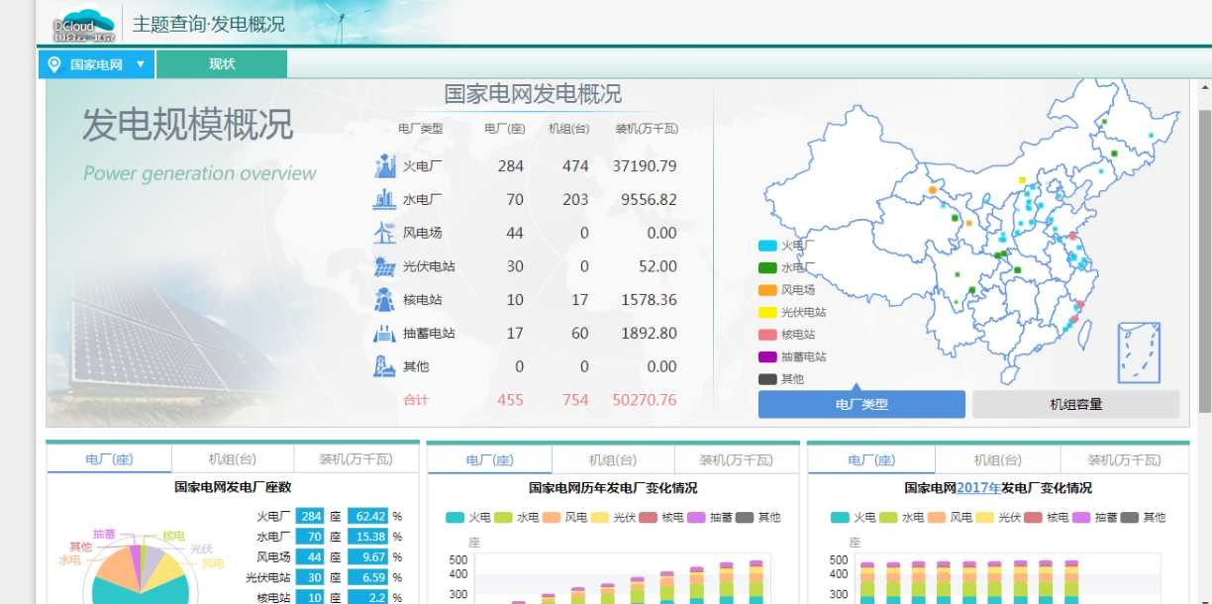Switch to the 现状 tab
Image resolution: width=1212 pixels, height=604 pixels.
pyautogui.click(x=222, y=64)
